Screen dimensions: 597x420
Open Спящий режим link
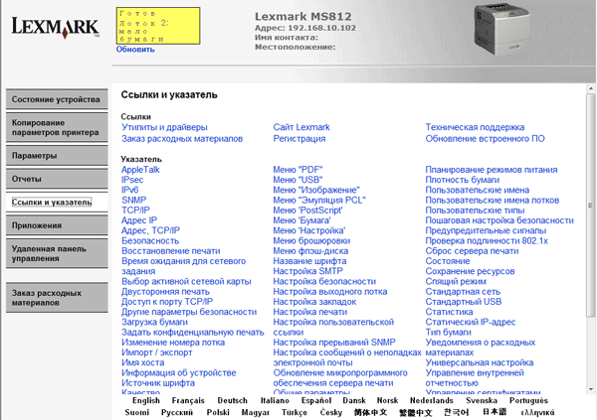click(x=456, y=282)
